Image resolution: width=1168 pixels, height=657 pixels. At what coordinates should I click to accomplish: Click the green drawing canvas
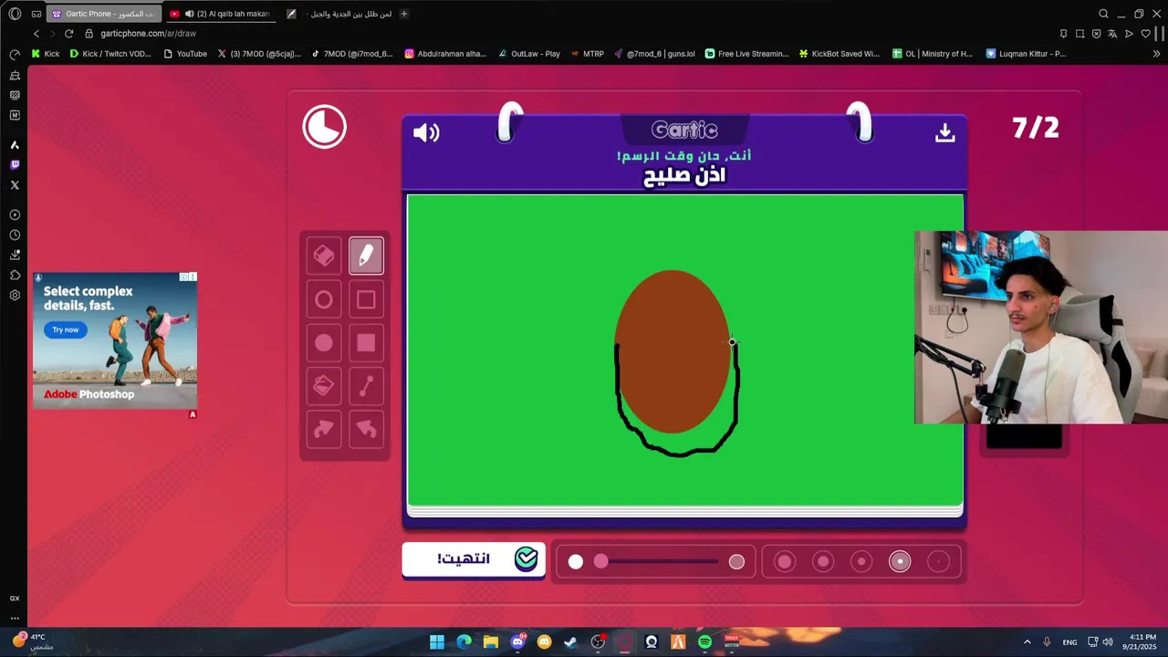click(x=684, y=349)
